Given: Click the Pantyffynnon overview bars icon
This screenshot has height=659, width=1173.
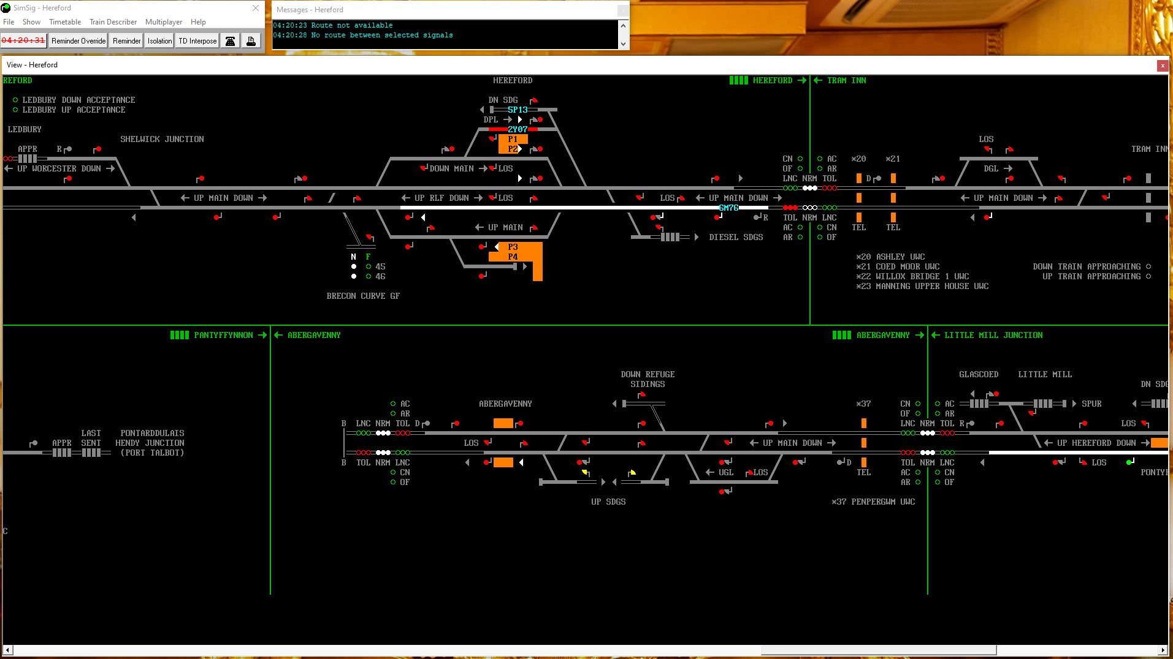Looking at the screenshot, I should pyautogui.click(x=180, y=335).
